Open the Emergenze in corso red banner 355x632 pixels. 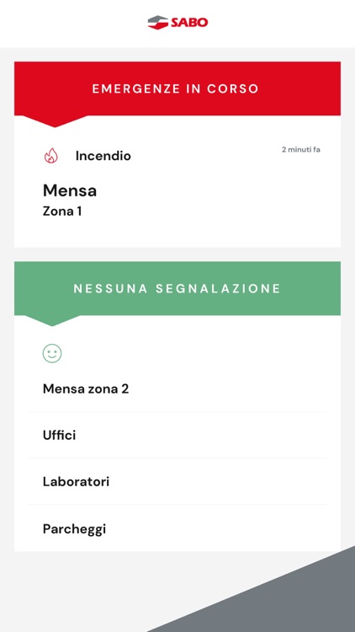click(177, 88)
